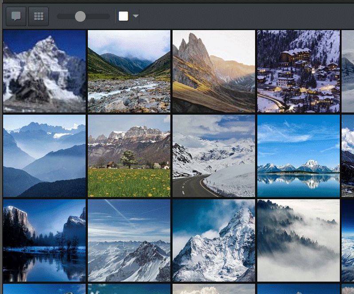The image size is (354, 294).
Task: Open the mountain lake reflection photo
Action: coord(299,156)
